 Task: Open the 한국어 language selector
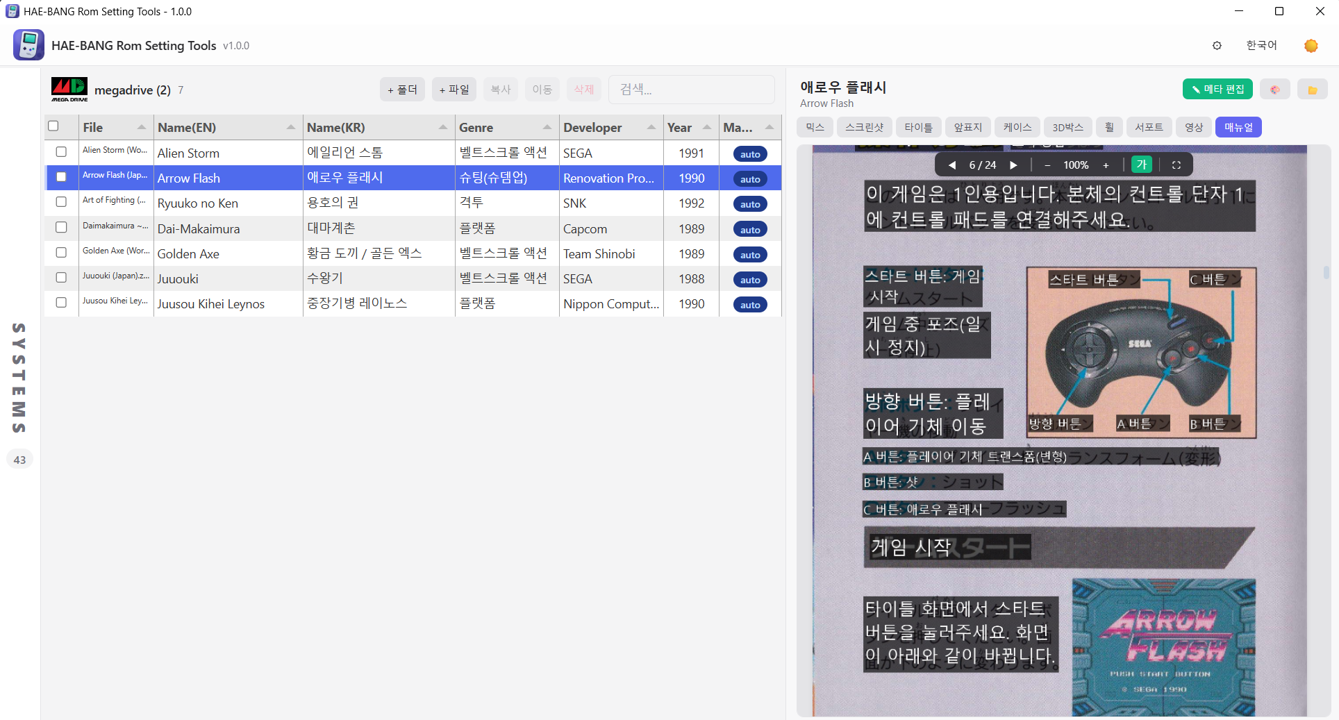point(1261,45)
